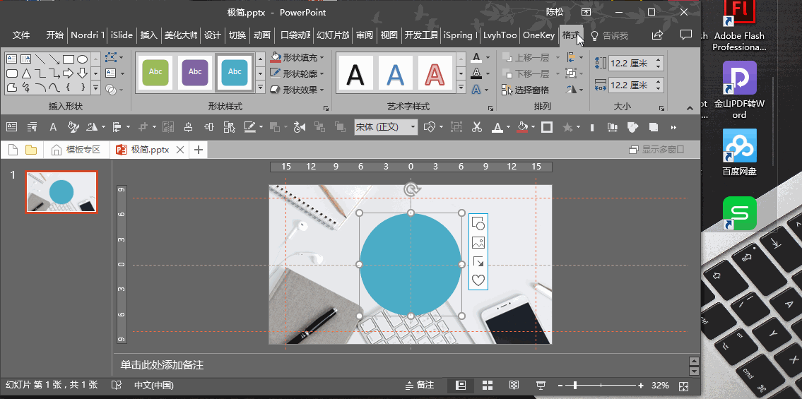The height and width of the screenshot is (399, 802).
Task: Open the 大小 group dialog launcher
Action: 662,108
